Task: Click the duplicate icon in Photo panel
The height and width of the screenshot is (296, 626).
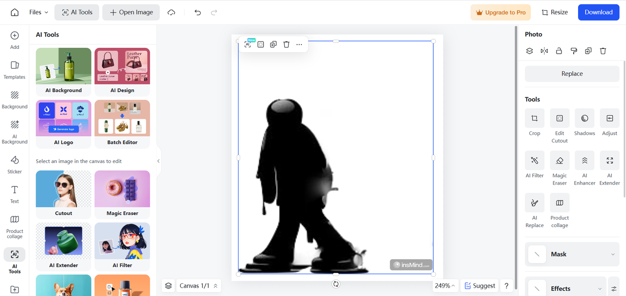Action: (x=588, y=51)
